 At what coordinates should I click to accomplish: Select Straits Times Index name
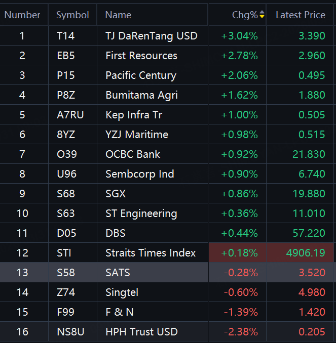151,252
